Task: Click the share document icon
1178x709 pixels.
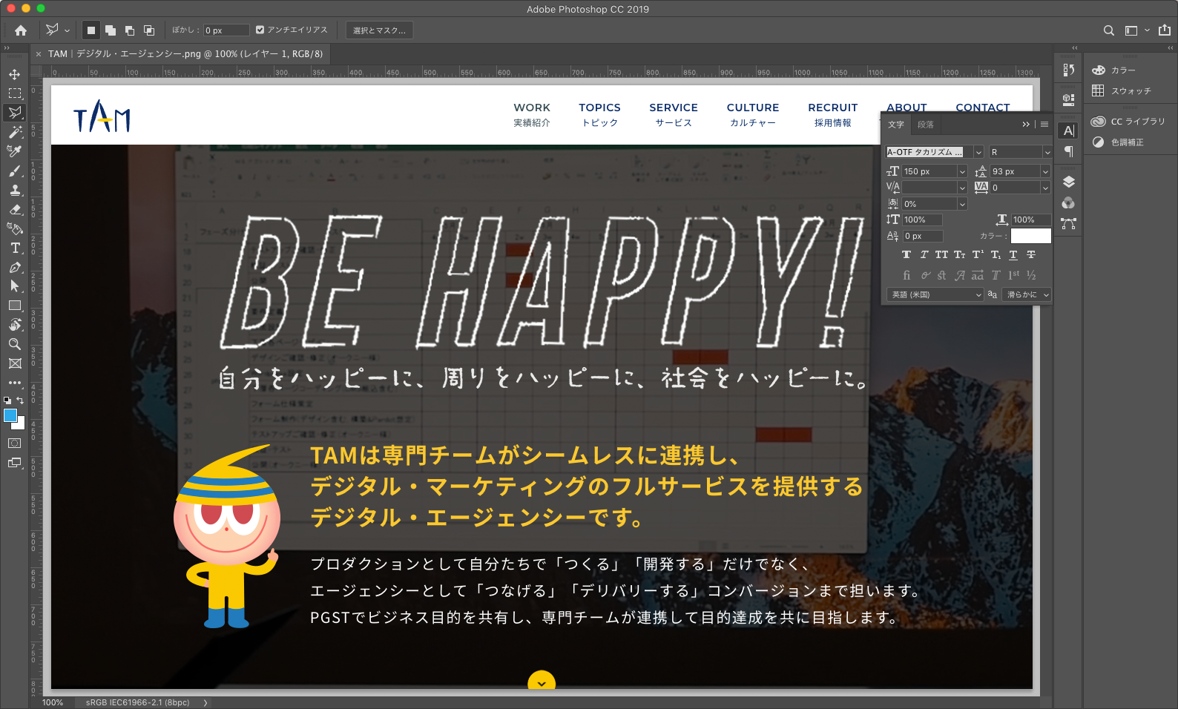Action: pos(1165,30)
